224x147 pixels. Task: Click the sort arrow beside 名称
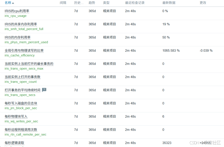(x=13, y=3)
